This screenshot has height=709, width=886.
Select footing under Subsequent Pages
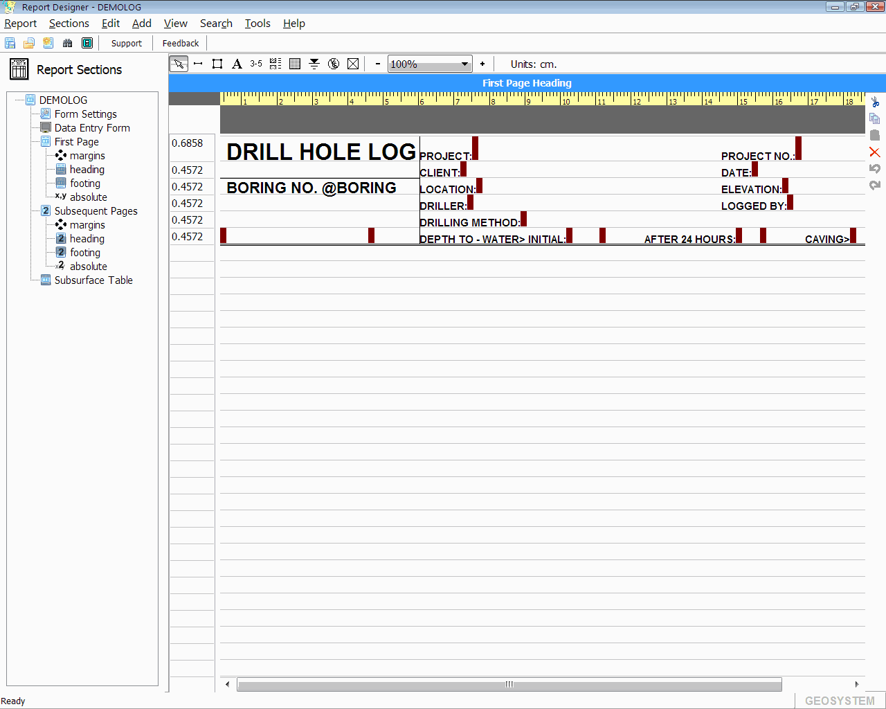[85, 253]
